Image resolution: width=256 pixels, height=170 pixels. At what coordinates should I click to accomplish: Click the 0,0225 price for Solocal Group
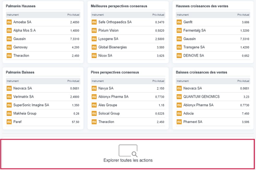click(x=160, y=114)
